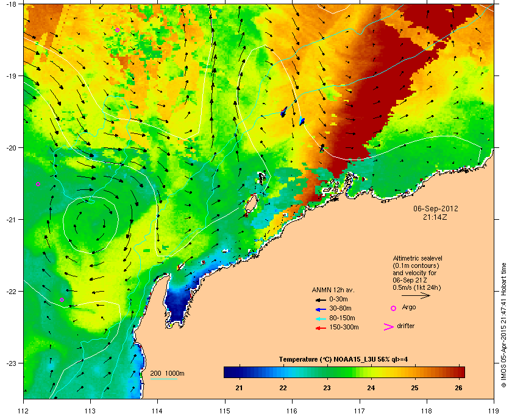This screenshot has height=414, width=512.
Task: Click the '113' longitude axis label
Action: coord(90,410)
